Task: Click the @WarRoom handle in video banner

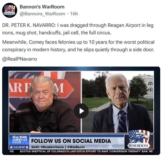Action: 76,147
